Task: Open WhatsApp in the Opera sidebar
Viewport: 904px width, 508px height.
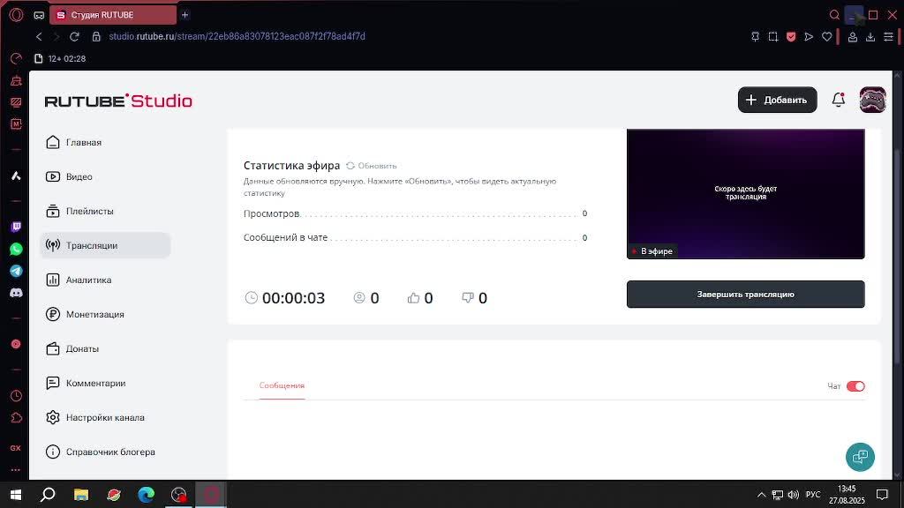Action: [16, 249]
